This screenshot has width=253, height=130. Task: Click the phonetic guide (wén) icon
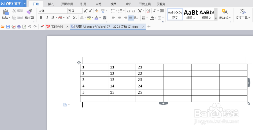[x=103, y=11]
